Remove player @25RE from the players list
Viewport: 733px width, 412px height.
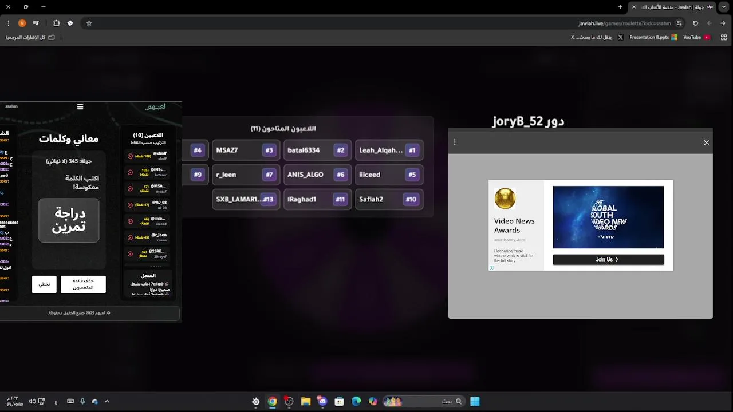click(x=130, y=253)
